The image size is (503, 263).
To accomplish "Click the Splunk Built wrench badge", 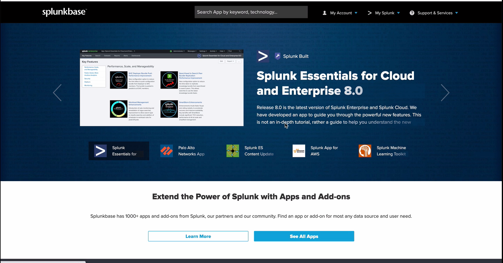I will [x=278, y=56].
